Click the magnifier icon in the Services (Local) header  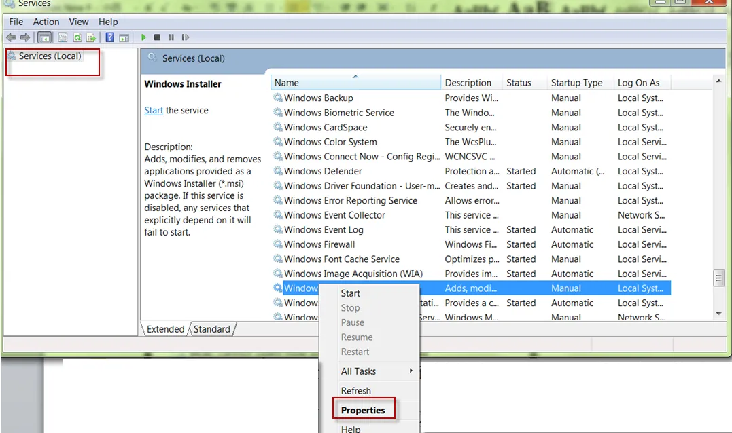tap(152, 58)
